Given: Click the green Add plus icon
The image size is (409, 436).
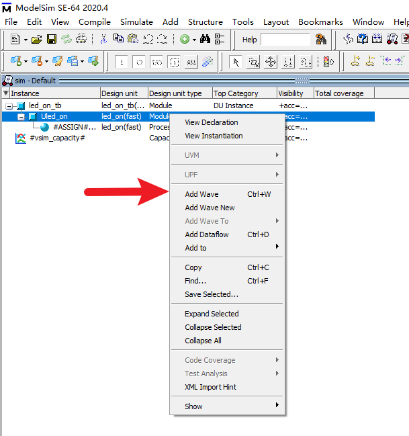Looking at the screenshot, I should 184,39.
